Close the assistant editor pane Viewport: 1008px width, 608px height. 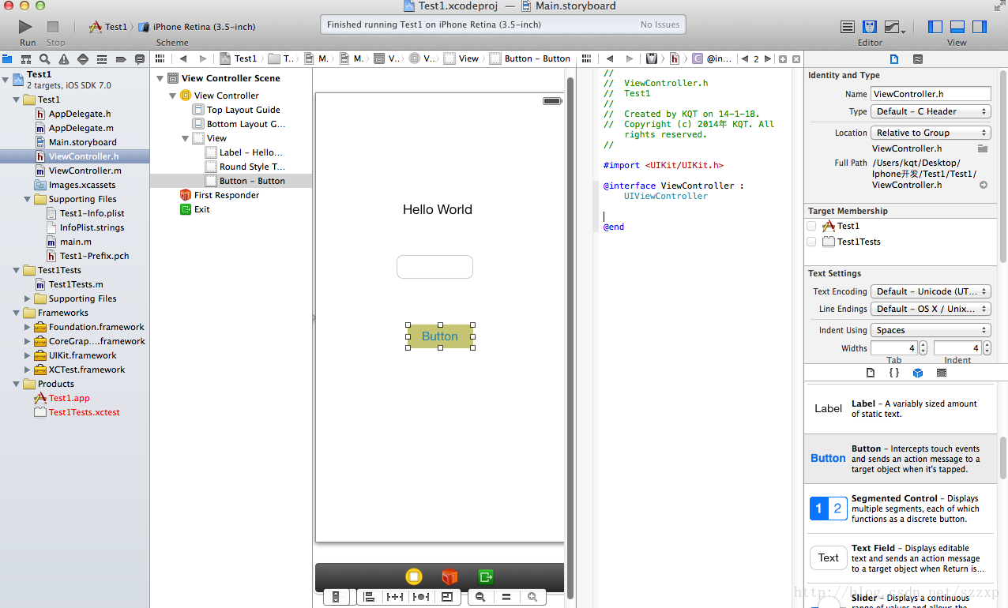click(796, 58)
